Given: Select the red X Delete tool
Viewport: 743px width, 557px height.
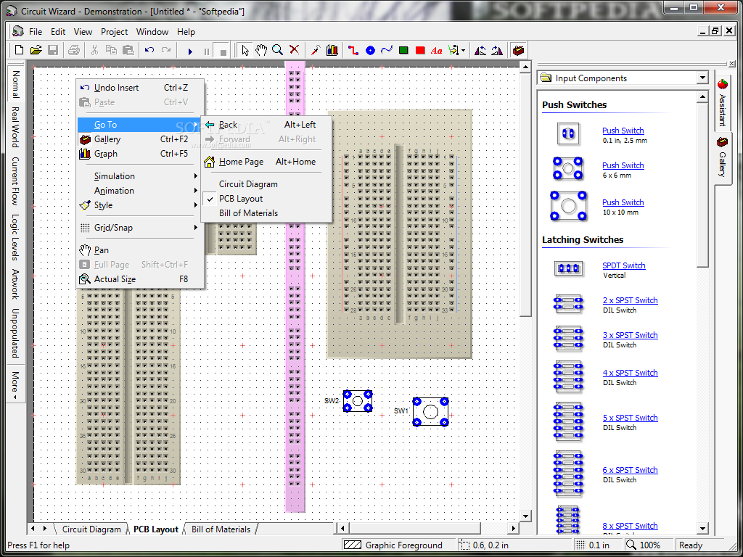Looking at the screenshot, I should pyautogui.click(x=295, y=50).
